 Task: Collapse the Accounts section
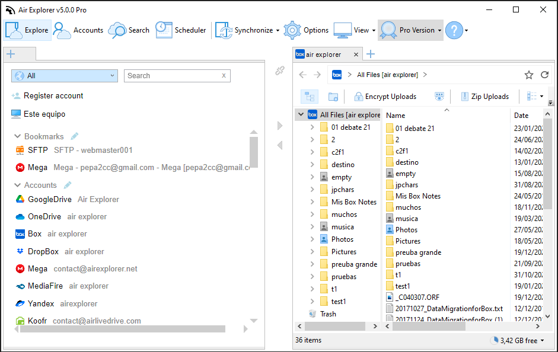[17, 185]
